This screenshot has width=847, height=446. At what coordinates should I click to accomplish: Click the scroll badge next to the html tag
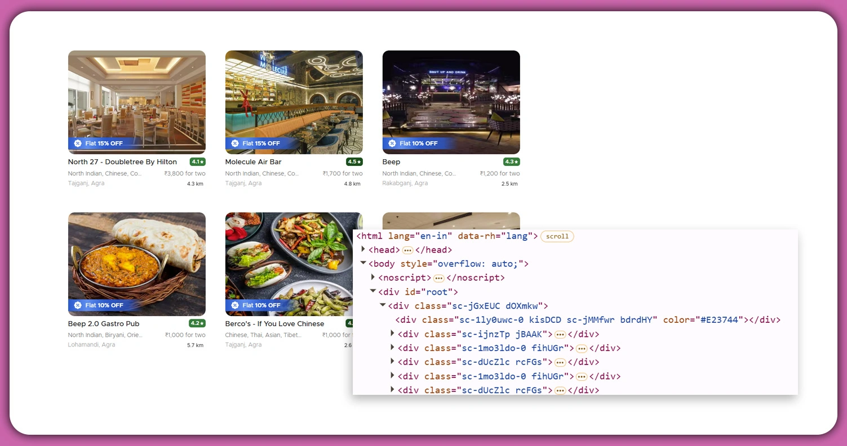[x=557, y=236]
